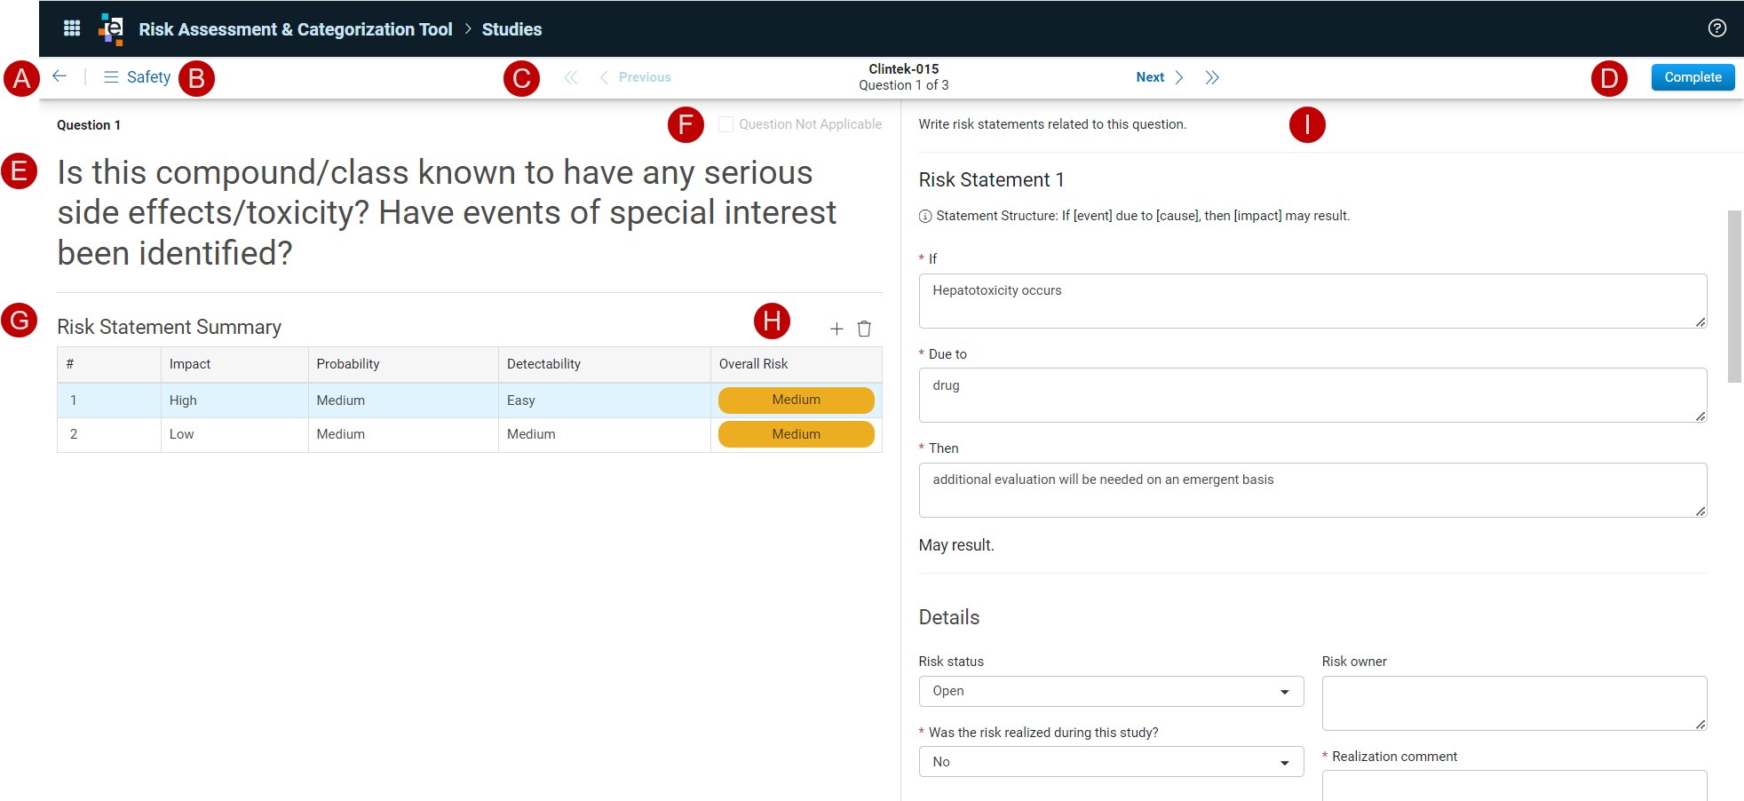Screen dimensions: 1744x801
Task: Select risk statement row 2
Action: pos(469,434)
